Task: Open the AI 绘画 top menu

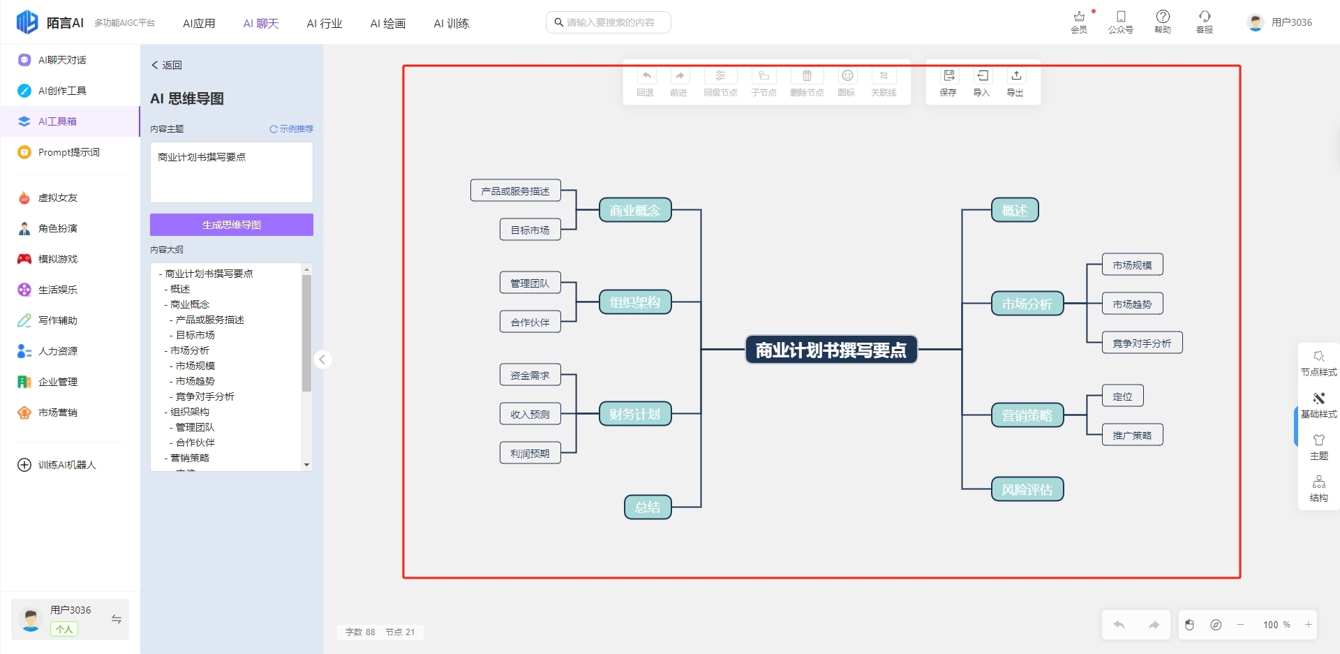Action: click(x=388, y=23)
